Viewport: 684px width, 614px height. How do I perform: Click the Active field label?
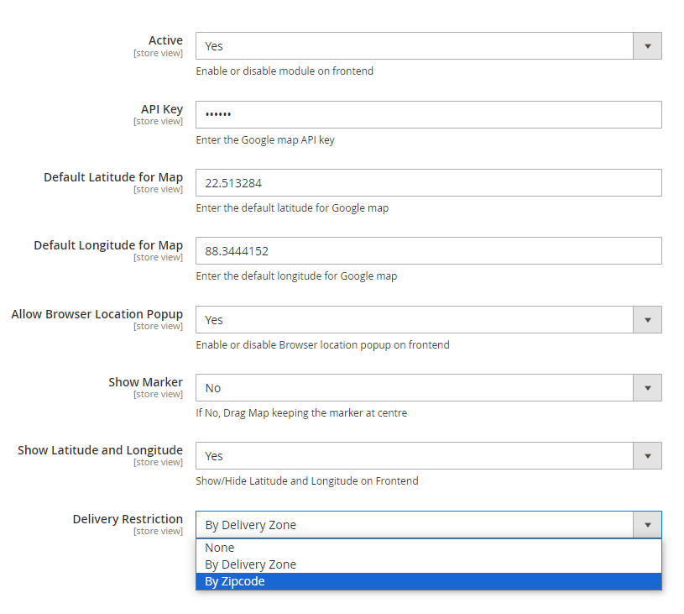point(165,40)
